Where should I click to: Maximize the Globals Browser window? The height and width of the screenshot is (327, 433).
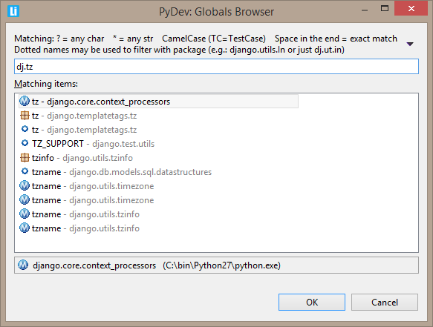(385, 9)
